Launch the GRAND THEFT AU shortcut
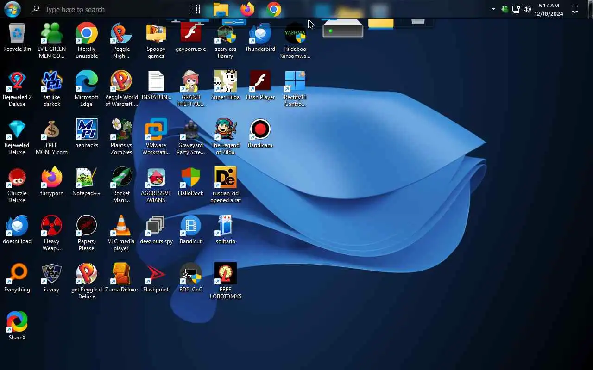Viewport: 593px width, 370px height. point(191,89)
